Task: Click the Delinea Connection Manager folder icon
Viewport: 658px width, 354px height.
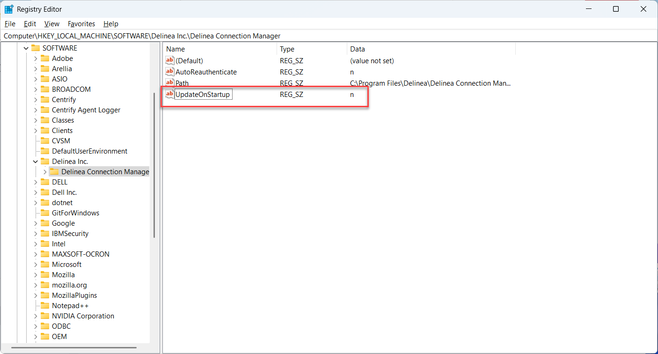Action: pyautogui.click(x=54, y=172)
